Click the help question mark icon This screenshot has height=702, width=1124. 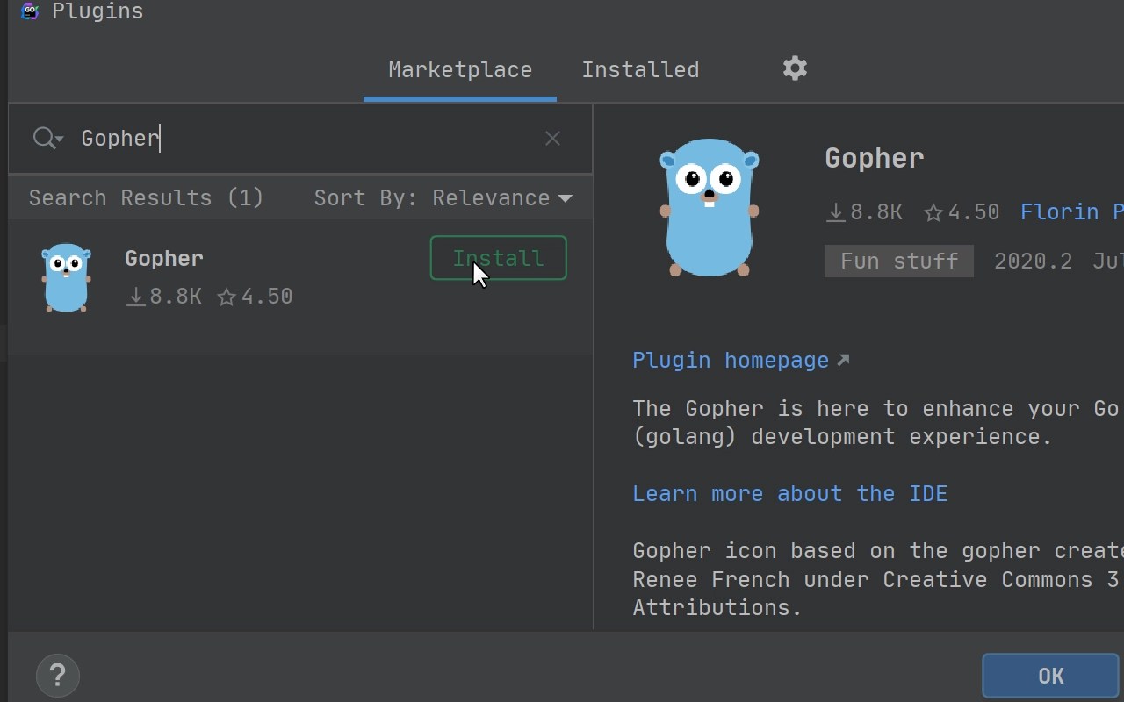pyautogui.click(x=57, y=676)
